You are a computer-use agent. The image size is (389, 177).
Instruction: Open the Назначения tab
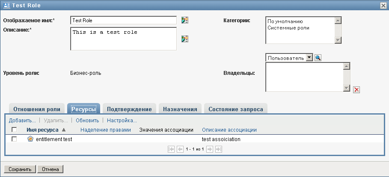(180, 109)
